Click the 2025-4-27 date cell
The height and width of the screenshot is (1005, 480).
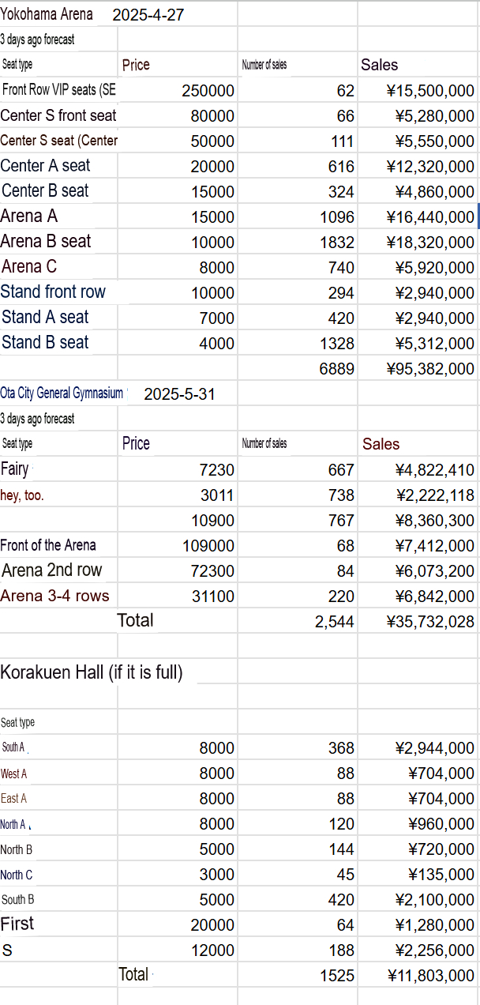[148, 15]
